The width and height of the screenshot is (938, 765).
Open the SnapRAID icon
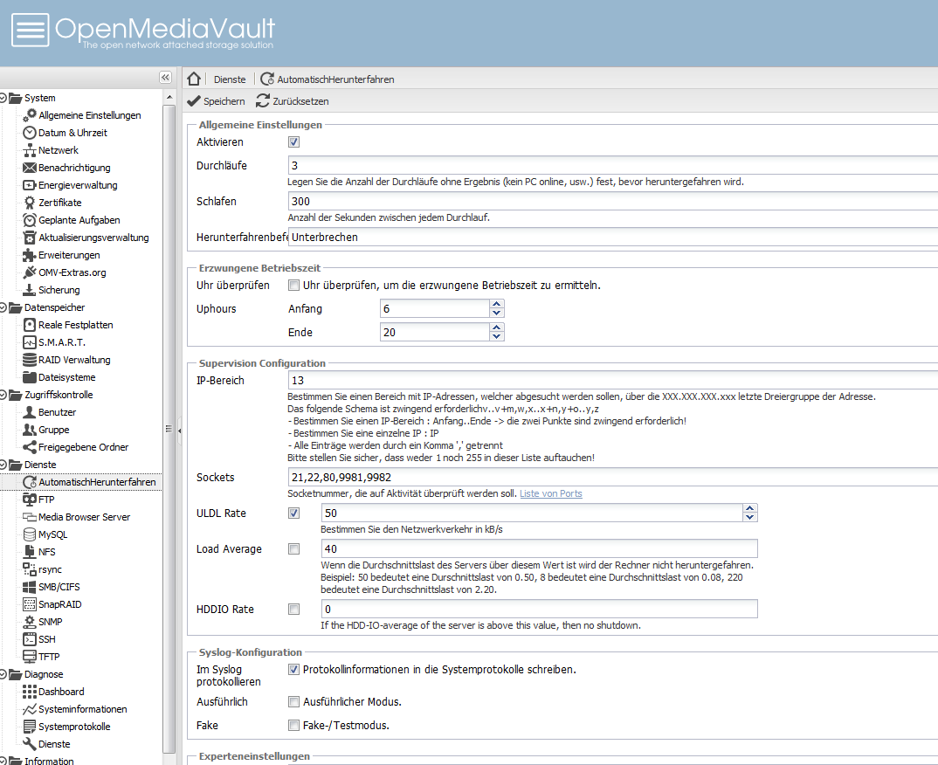(x=30, y=604)
